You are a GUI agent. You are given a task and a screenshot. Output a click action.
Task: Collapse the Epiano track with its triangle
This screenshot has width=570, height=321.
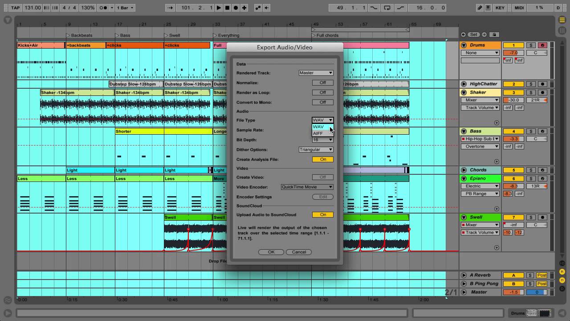coord(464,178)
